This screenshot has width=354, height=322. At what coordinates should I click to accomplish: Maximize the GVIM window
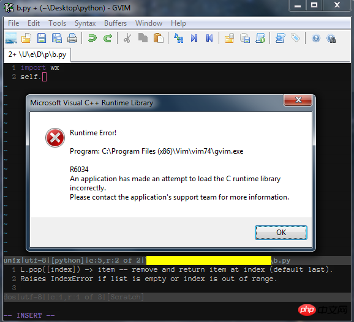tap(314, 6)
